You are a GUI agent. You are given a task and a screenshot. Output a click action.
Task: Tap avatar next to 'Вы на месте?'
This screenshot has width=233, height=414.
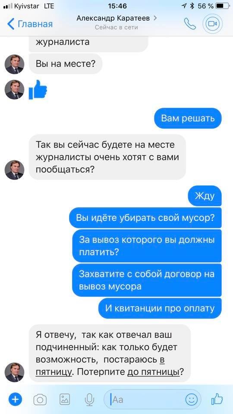click(14, 64)
